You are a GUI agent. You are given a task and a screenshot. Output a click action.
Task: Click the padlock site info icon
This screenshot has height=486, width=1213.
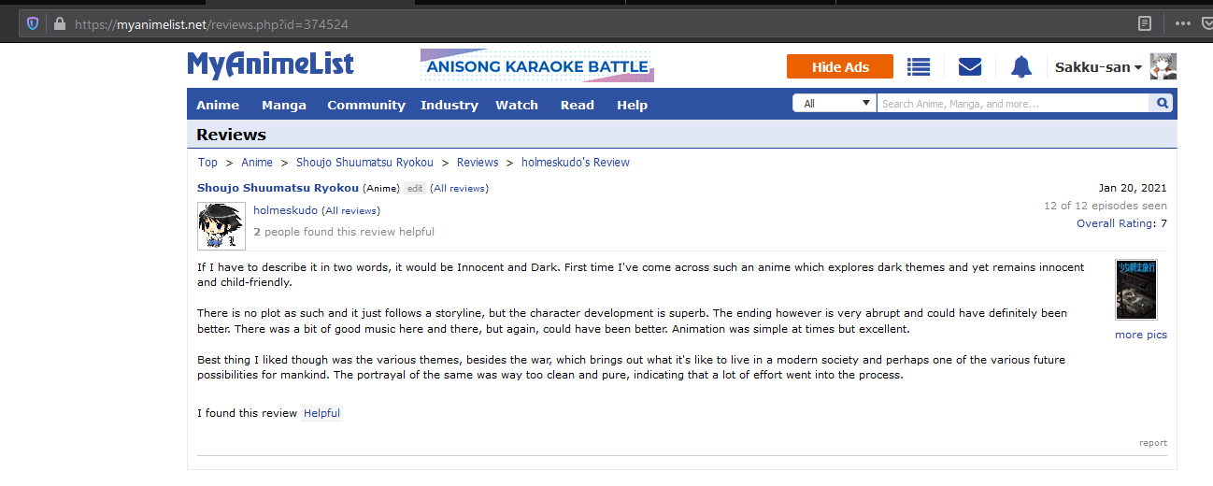60,24
